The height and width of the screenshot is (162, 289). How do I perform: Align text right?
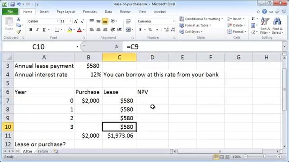(105, 29)
